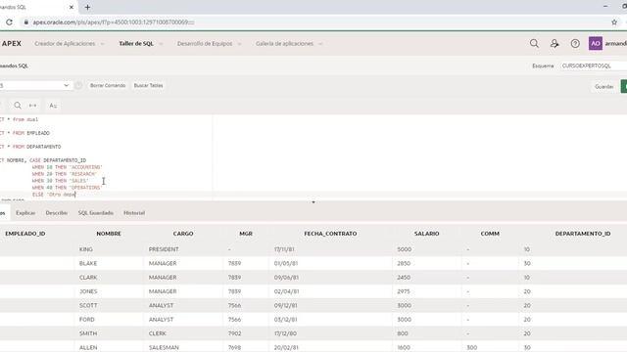Click the green run button

click(x=624, y=86)
